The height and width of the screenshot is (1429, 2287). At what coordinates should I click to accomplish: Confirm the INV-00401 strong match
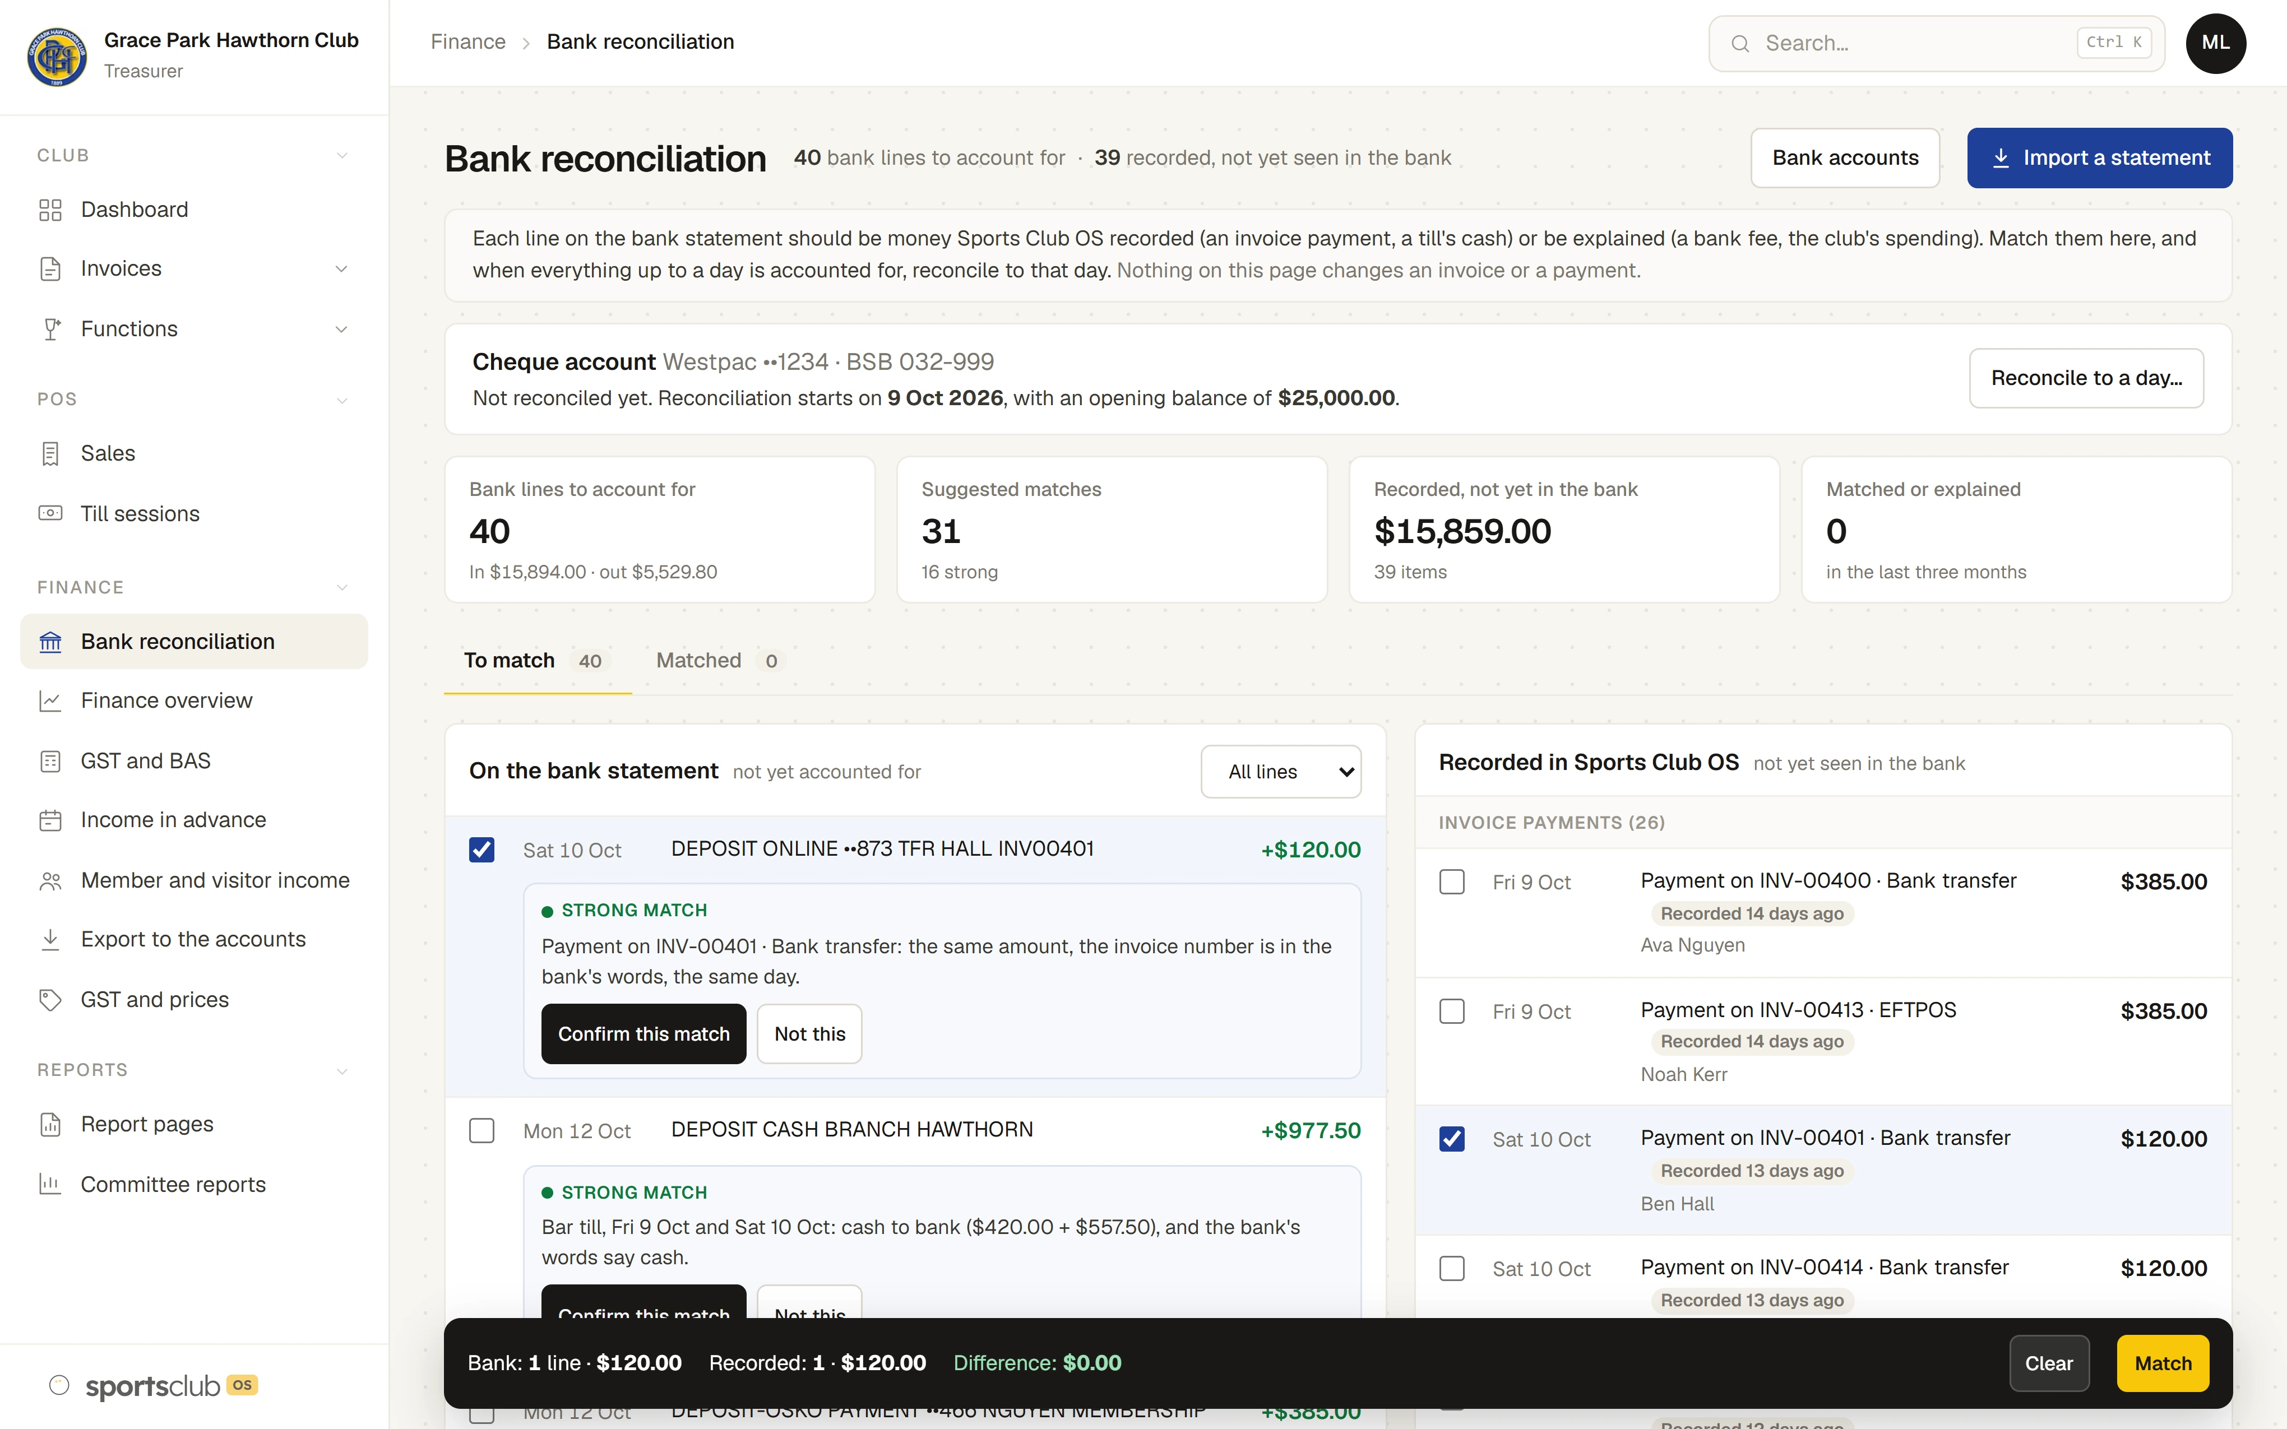(643, 1034)
